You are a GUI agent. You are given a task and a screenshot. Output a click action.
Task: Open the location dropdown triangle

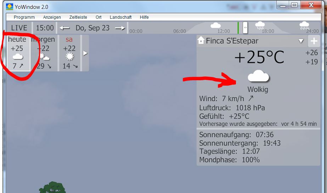pos(301,41)
